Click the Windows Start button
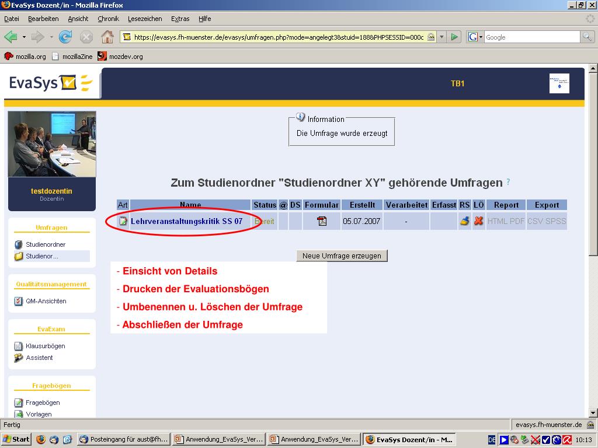The height and width of the screenshot is (448, 598). (16, 439)
